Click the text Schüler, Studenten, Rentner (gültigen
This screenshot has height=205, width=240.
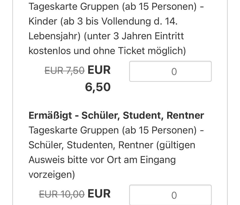click(112, 145)
